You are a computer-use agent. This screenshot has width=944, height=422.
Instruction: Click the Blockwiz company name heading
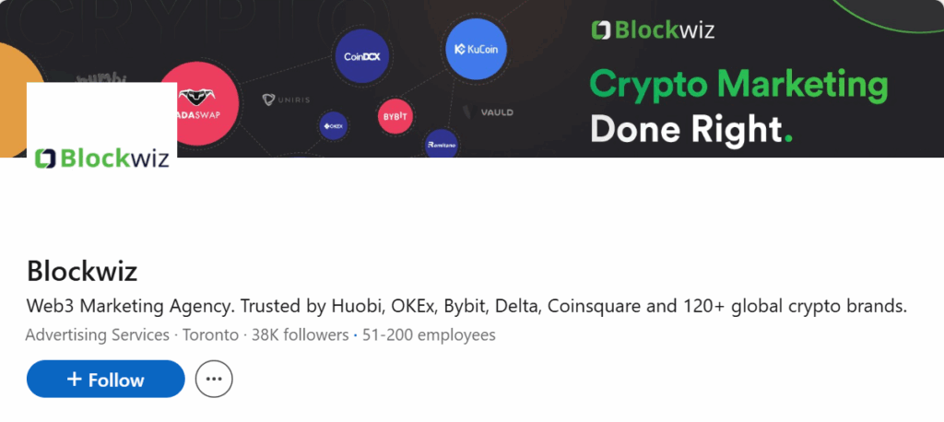click(82, 271)
